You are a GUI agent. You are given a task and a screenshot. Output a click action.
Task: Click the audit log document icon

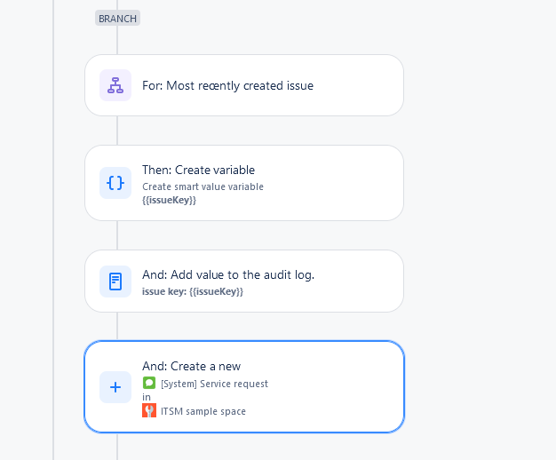(115, 282)
